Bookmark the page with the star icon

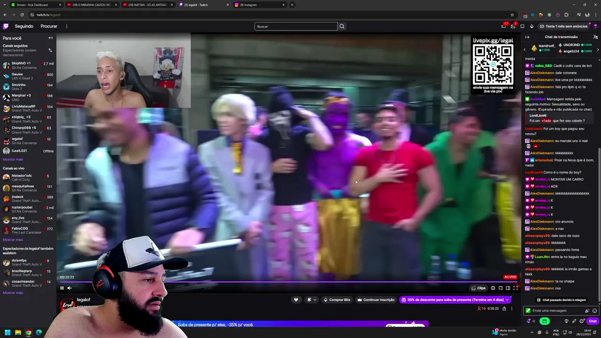coord(512,15)
